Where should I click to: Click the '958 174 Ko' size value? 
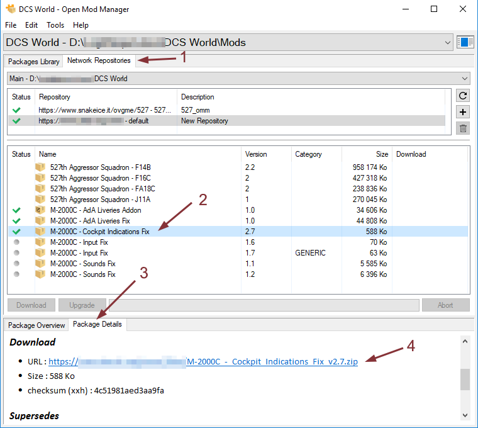pos(369,167)
